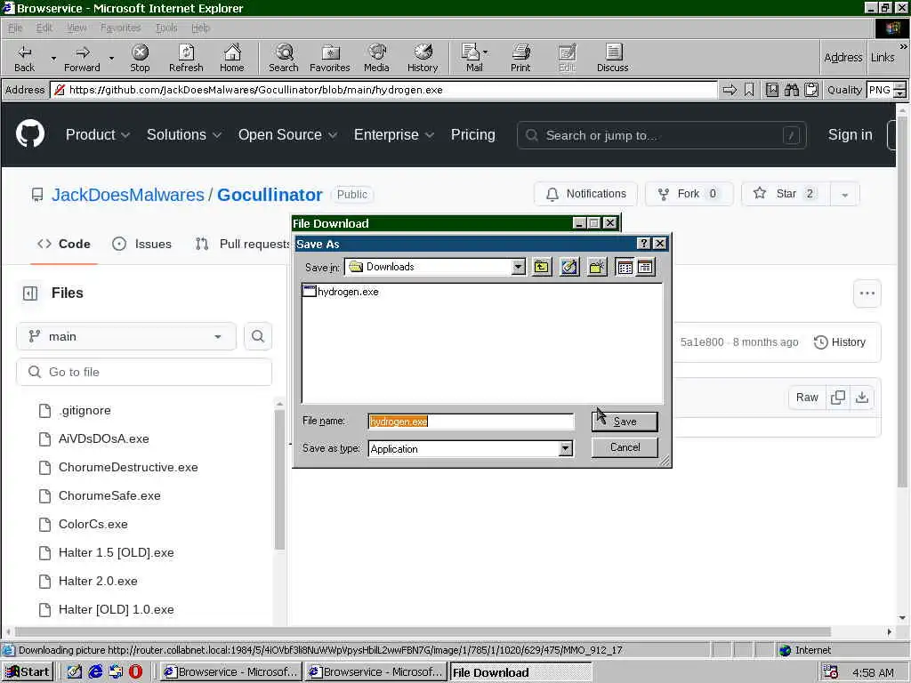Viewport: 911px width, 683px height.
Task: Click the Go arrow next to address
Action: point(730,90)
